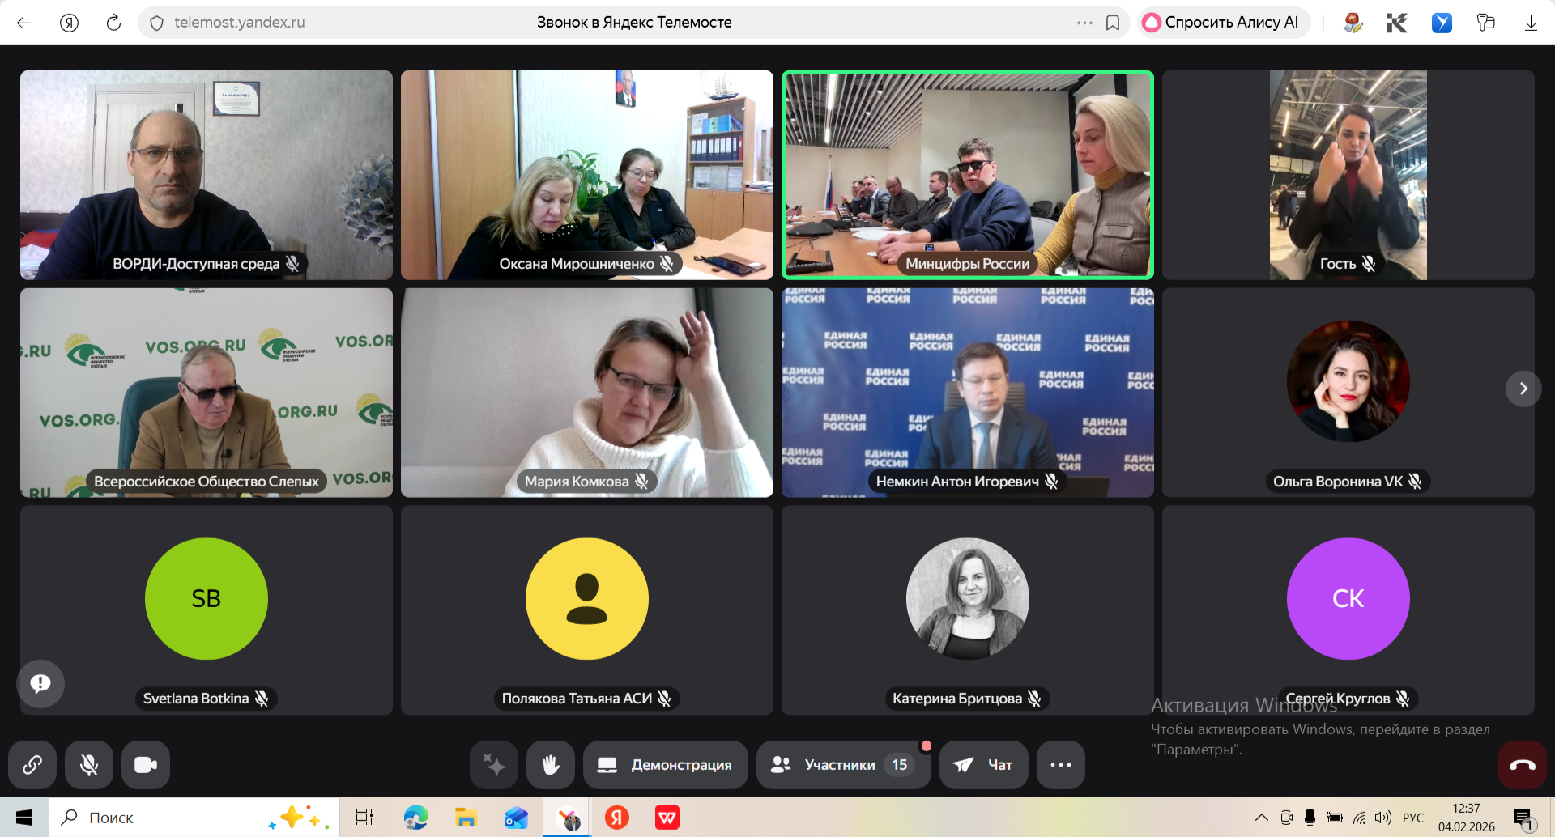The width and height of the screenshot is (1555, 837).
Task: Select the Минцифры России speaker tile
Action: [968, 175]
